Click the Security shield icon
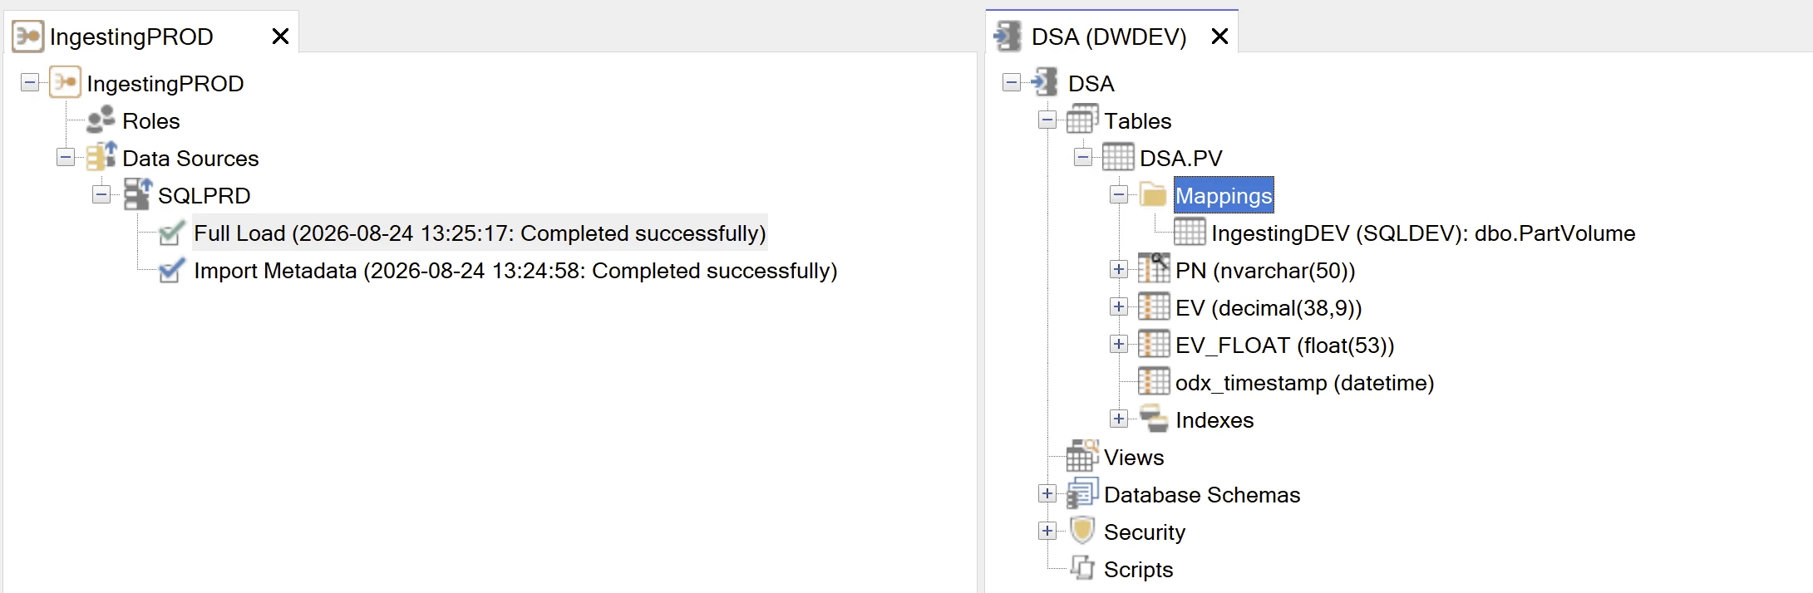 1082,531
